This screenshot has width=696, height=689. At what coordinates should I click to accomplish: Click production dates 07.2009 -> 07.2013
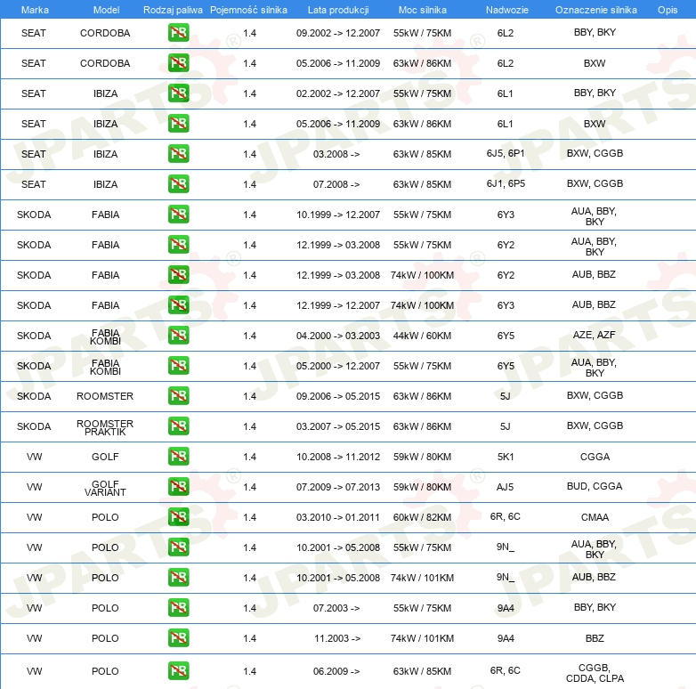(338, 487)
